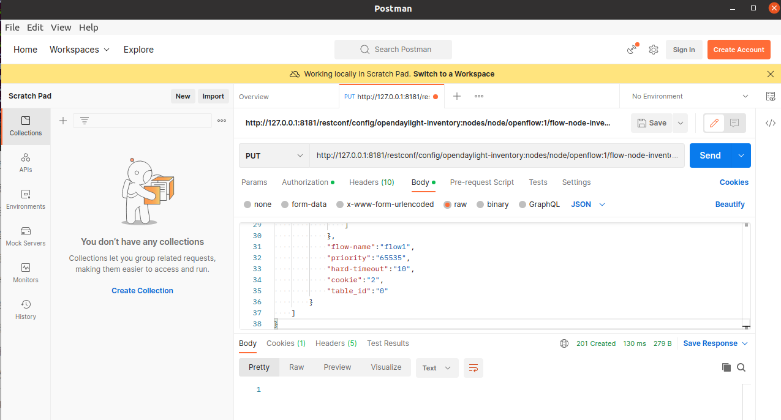Open the Mock Servers sidebar section
This screenshot has height=420, width=781.
pyautogui.click(x=26, y=236)
